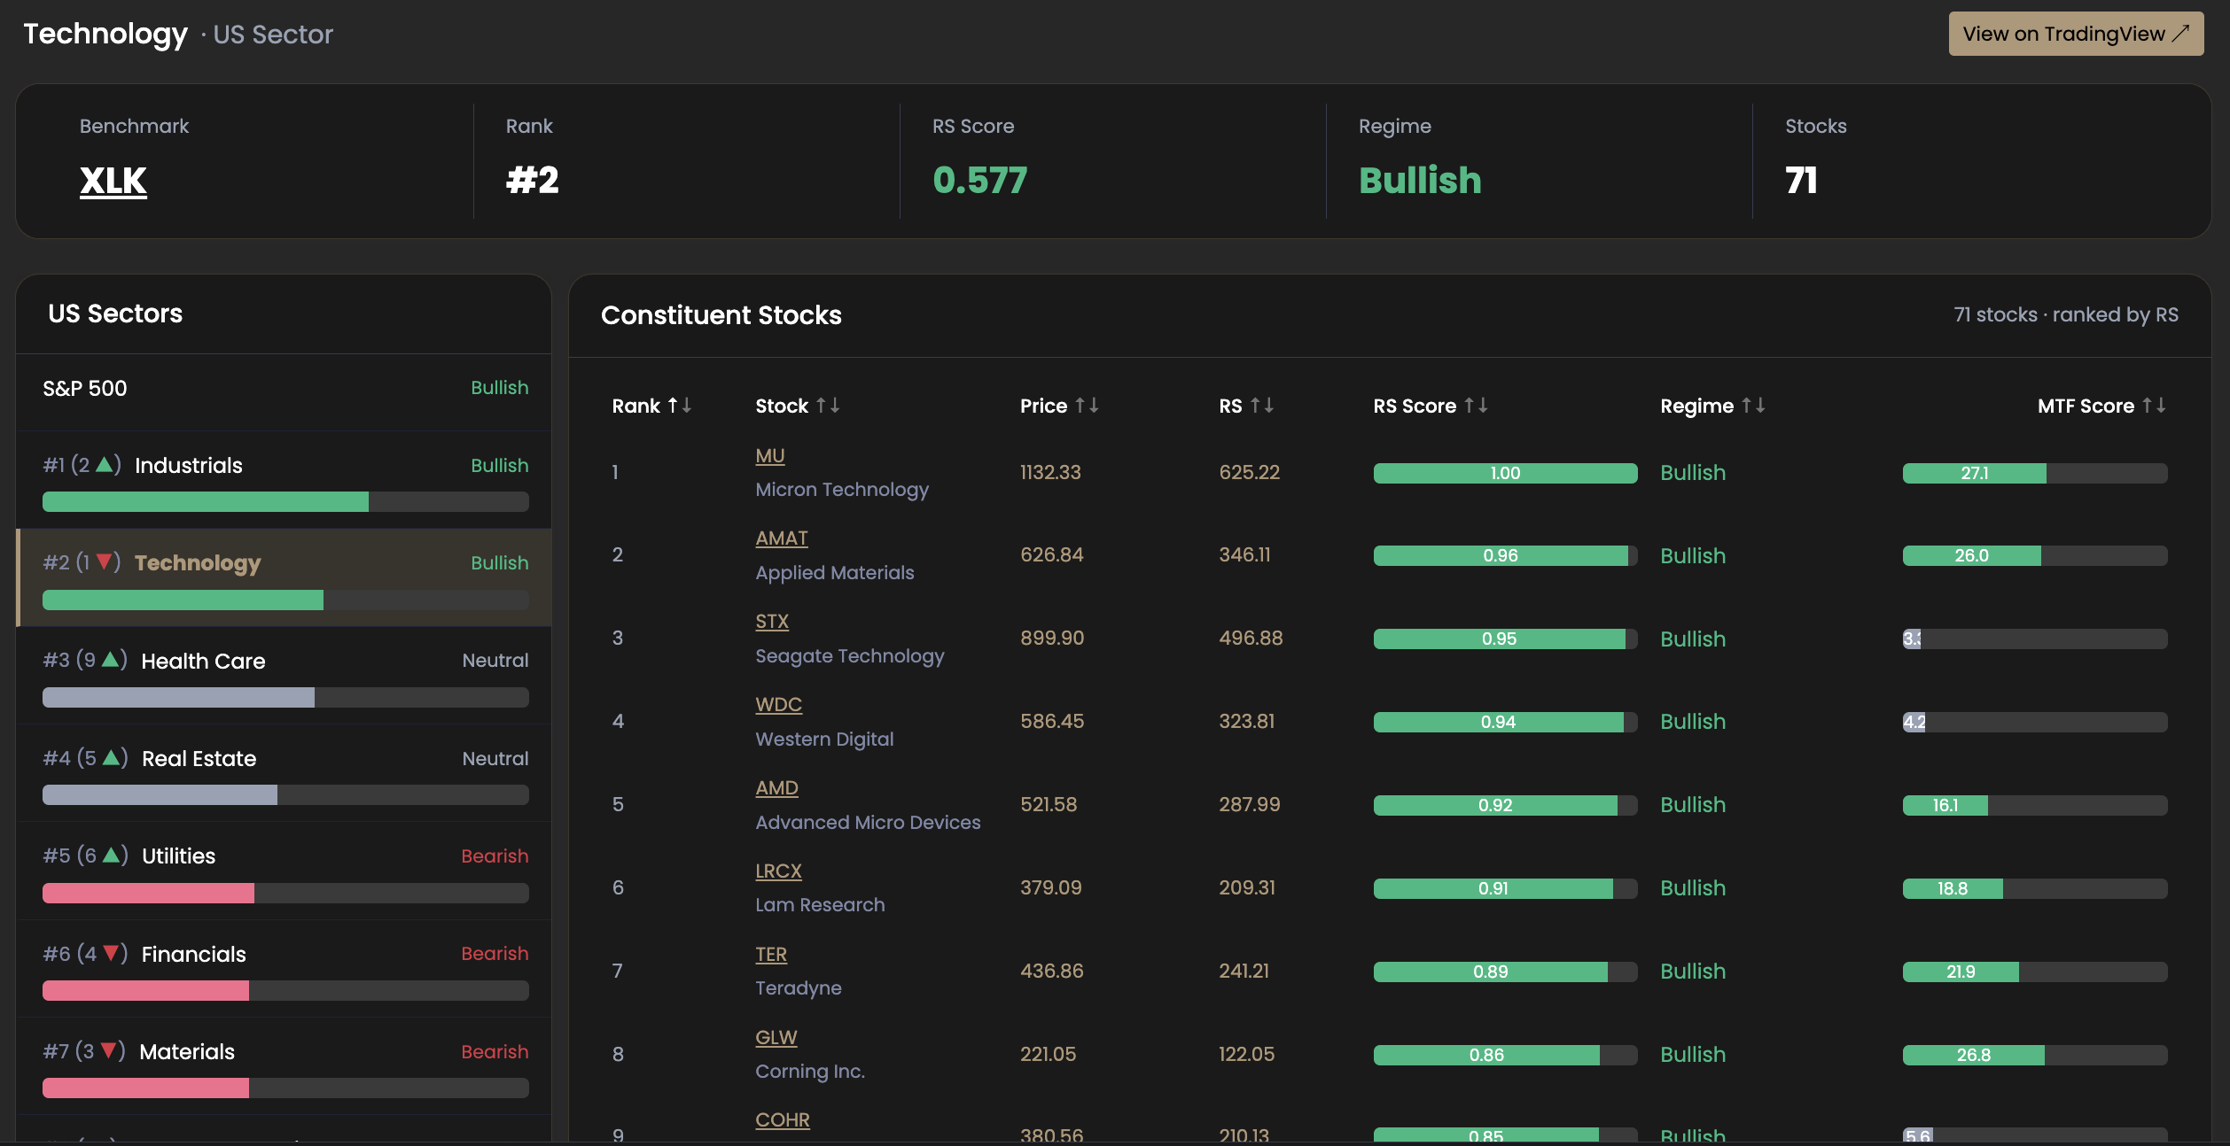The height and width of the screenshot is (1146, 2230).
Task: Click the green up arrow beside Industrials
Action: pyautogui.click(x=105, y=464)
